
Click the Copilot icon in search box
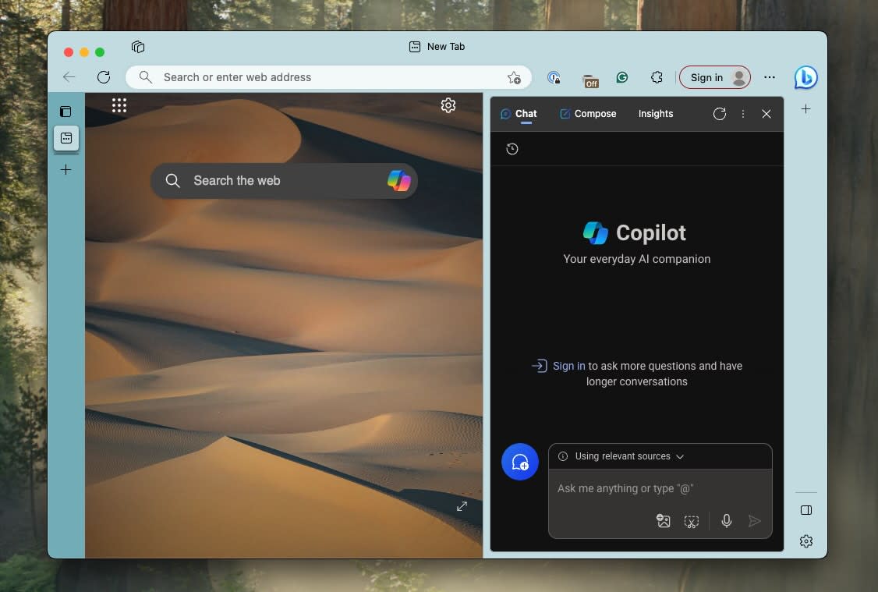[x=399, y=181]
